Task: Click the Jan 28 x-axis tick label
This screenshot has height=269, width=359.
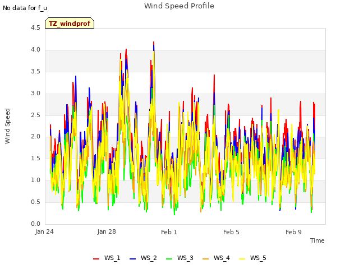Action: click(107, 231)
